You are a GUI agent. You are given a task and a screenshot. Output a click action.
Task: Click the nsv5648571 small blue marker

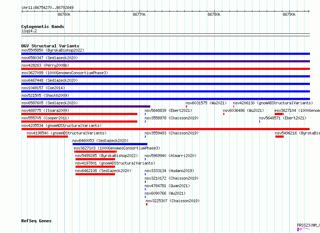coord(260,122)
